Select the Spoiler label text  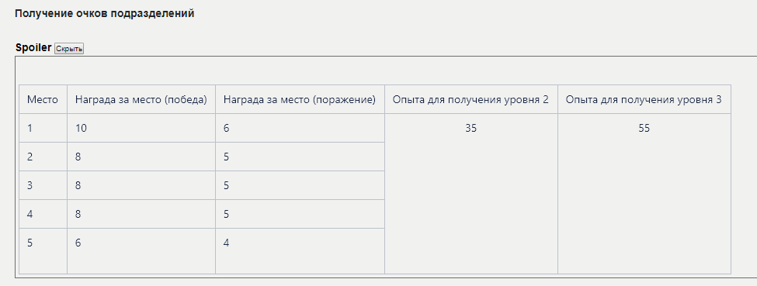(x=33, y=48)
